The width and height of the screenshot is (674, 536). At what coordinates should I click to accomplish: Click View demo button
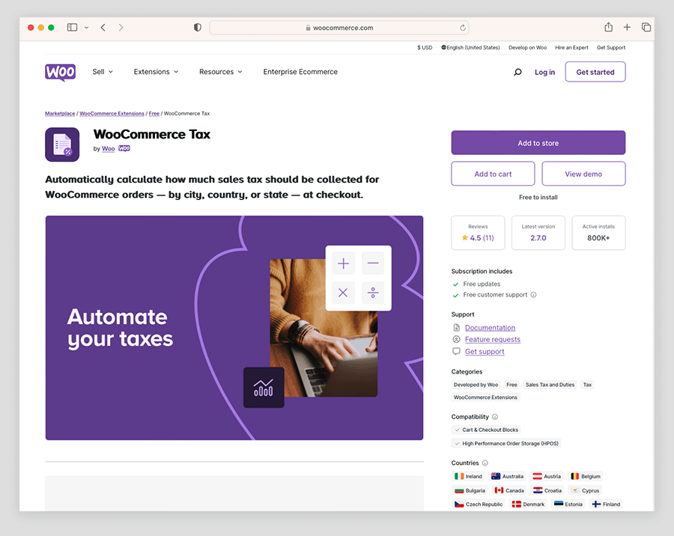[x=583, y=174]
